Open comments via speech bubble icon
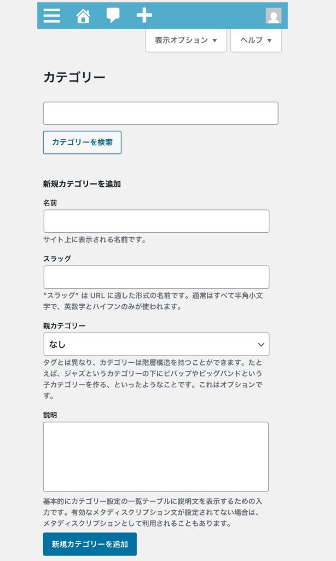Viewport: 336px width, 561px height. tap(113, 15)
